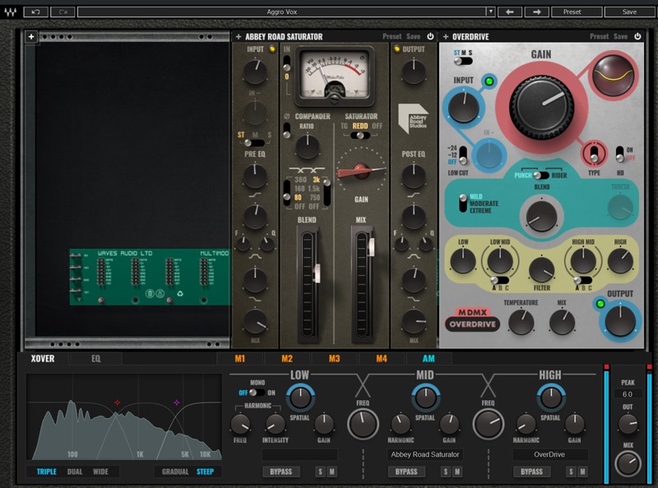This screenshot has width=658, height=488.
Task: Switch to the EQ tab
Action: click(x=96, y=358)
